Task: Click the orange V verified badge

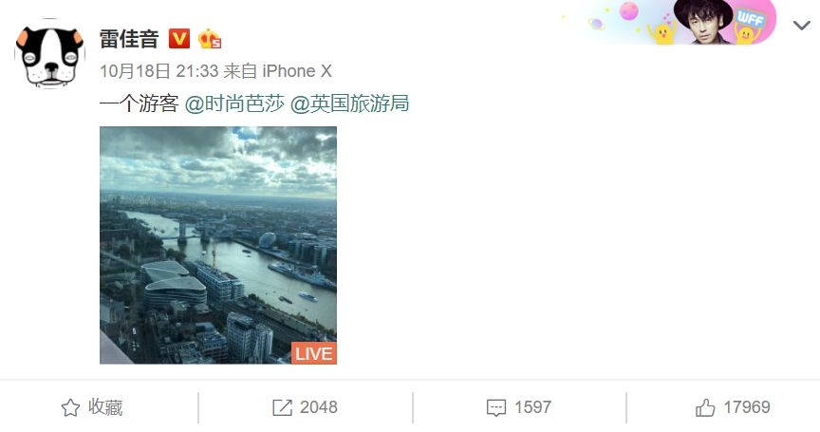Action: [178, 39]
